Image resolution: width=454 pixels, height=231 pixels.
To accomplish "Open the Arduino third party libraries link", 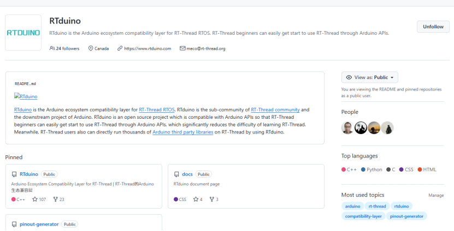I will 183,132.
